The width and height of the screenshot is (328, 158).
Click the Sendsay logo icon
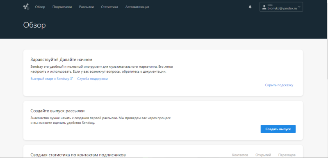click(26, 7)
